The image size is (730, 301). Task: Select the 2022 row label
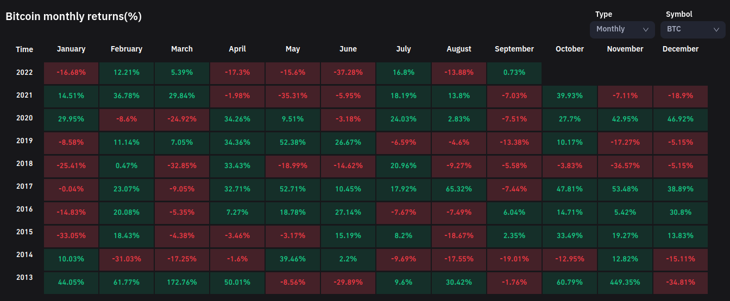pos(24,73)
